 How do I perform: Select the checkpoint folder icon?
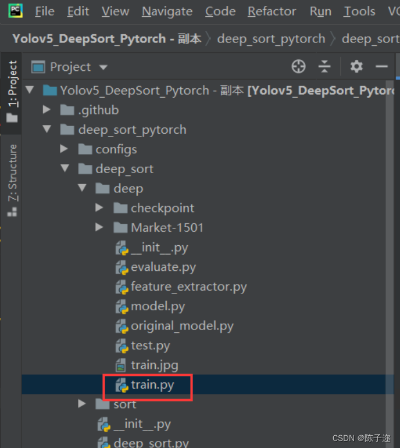coord(120,208)
